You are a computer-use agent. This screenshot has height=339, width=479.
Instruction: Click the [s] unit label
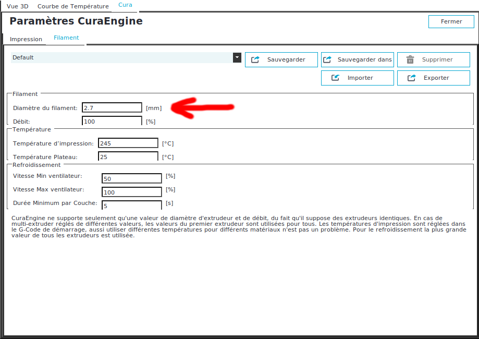(x=169, y=203)
